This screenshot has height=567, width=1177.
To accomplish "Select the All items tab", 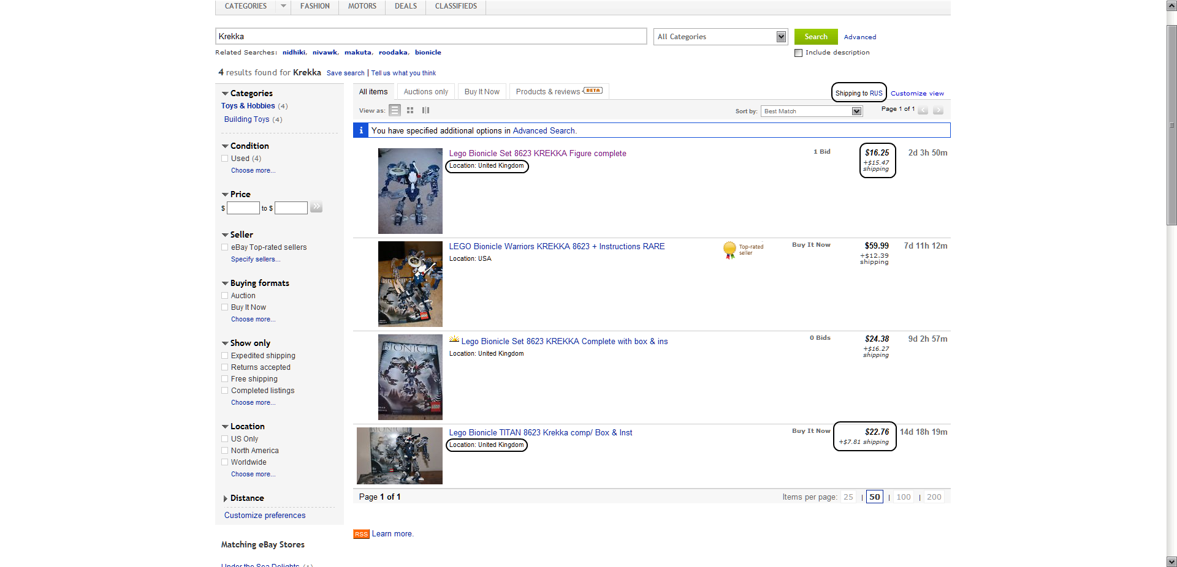I will pos(373,92).
